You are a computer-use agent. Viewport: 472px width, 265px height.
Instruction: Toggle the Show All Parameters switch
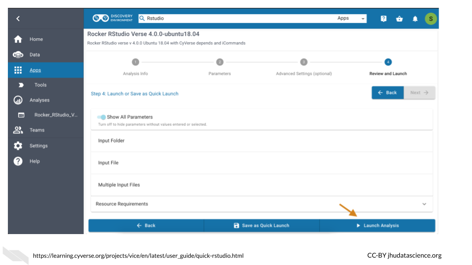[x=101, y=117]
